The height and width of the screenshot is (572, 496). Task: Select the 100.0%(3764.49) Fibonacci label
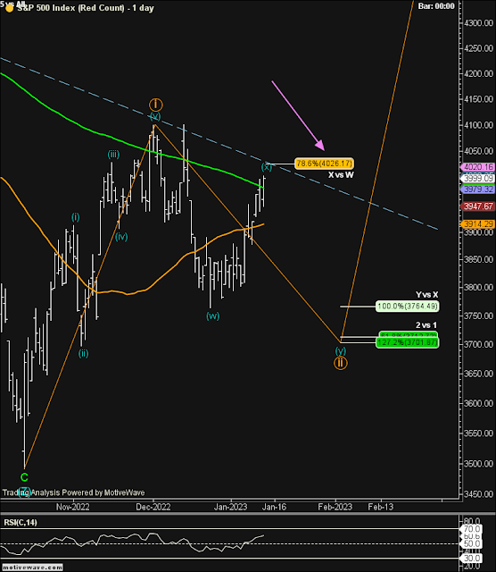pyautogui.click(x=407, y=306)
